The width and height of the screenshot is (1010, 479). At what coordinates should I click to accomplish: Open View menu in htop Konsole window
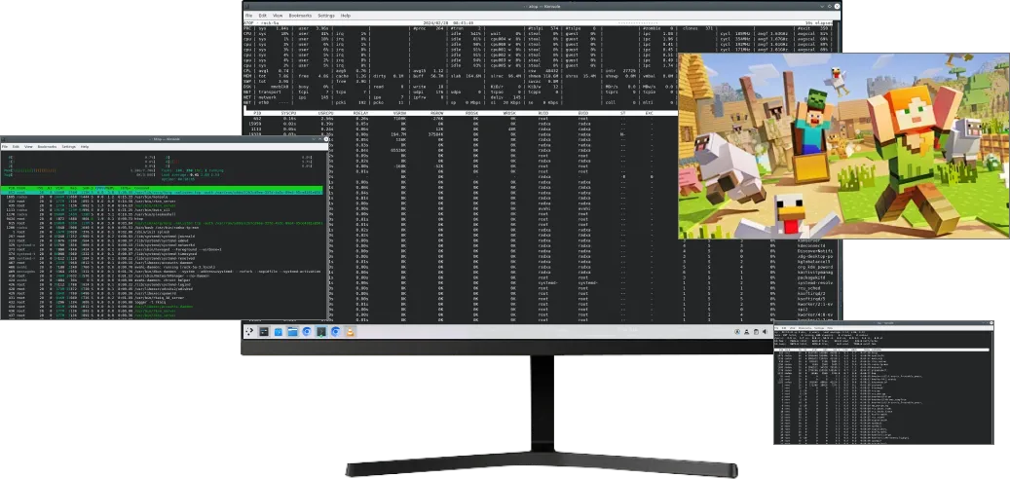(28, 147)
